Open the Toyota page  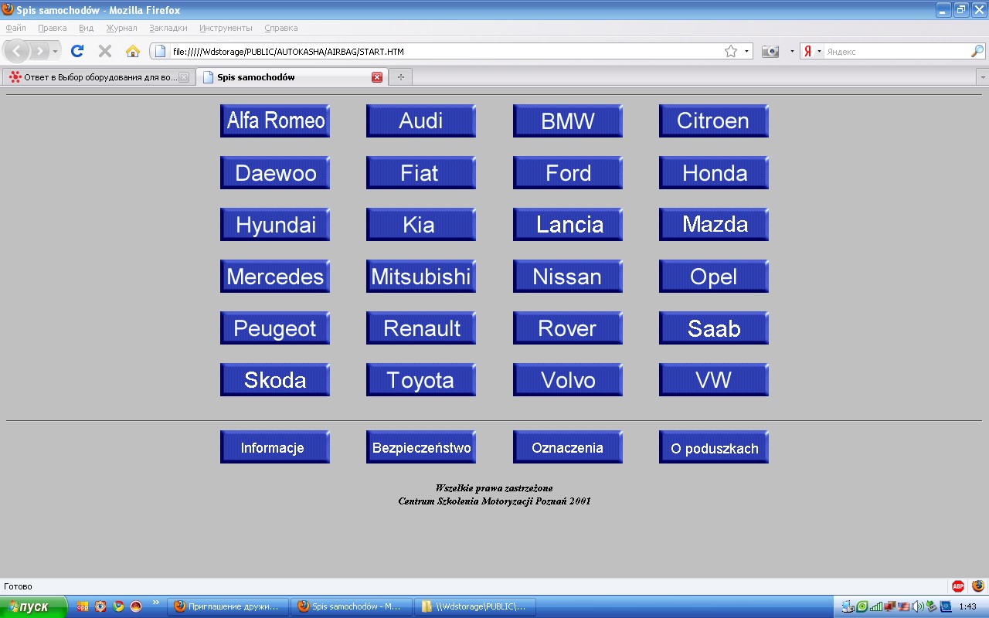pyautogui.click(x=421, y=380)
